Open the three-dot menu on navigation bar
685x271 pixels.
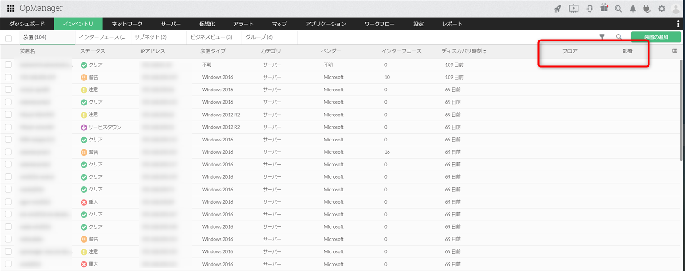click(679, 24)
